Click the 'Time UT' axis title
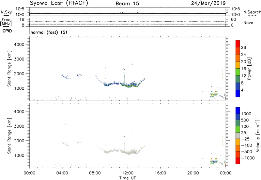Viewport: 261px width, 180px height. [128, 178]
